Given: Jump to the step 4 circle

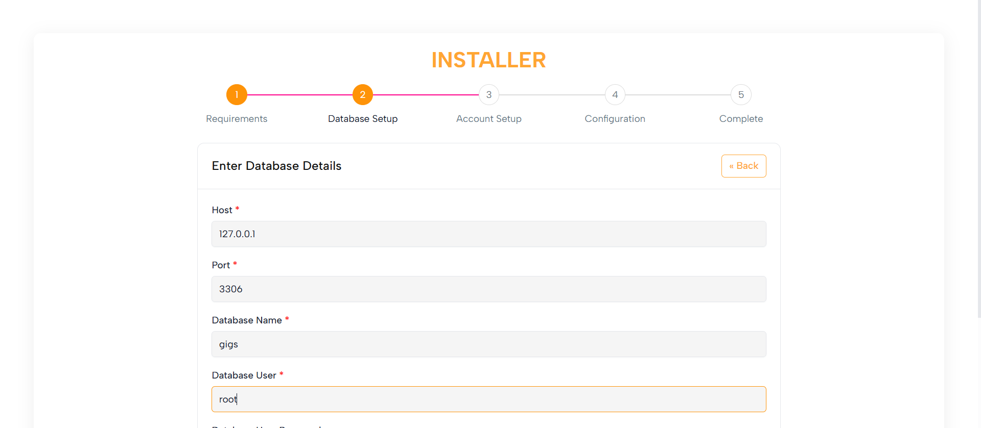Looking at the screenshot, I should point(615,95).
